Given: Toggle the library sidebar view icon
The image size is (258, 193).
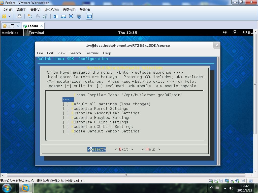Looking at the screenshot, I should pyautogui.click(x=56, y=16).
